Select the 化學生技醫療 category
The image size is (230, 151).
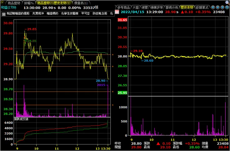point(70,14)
